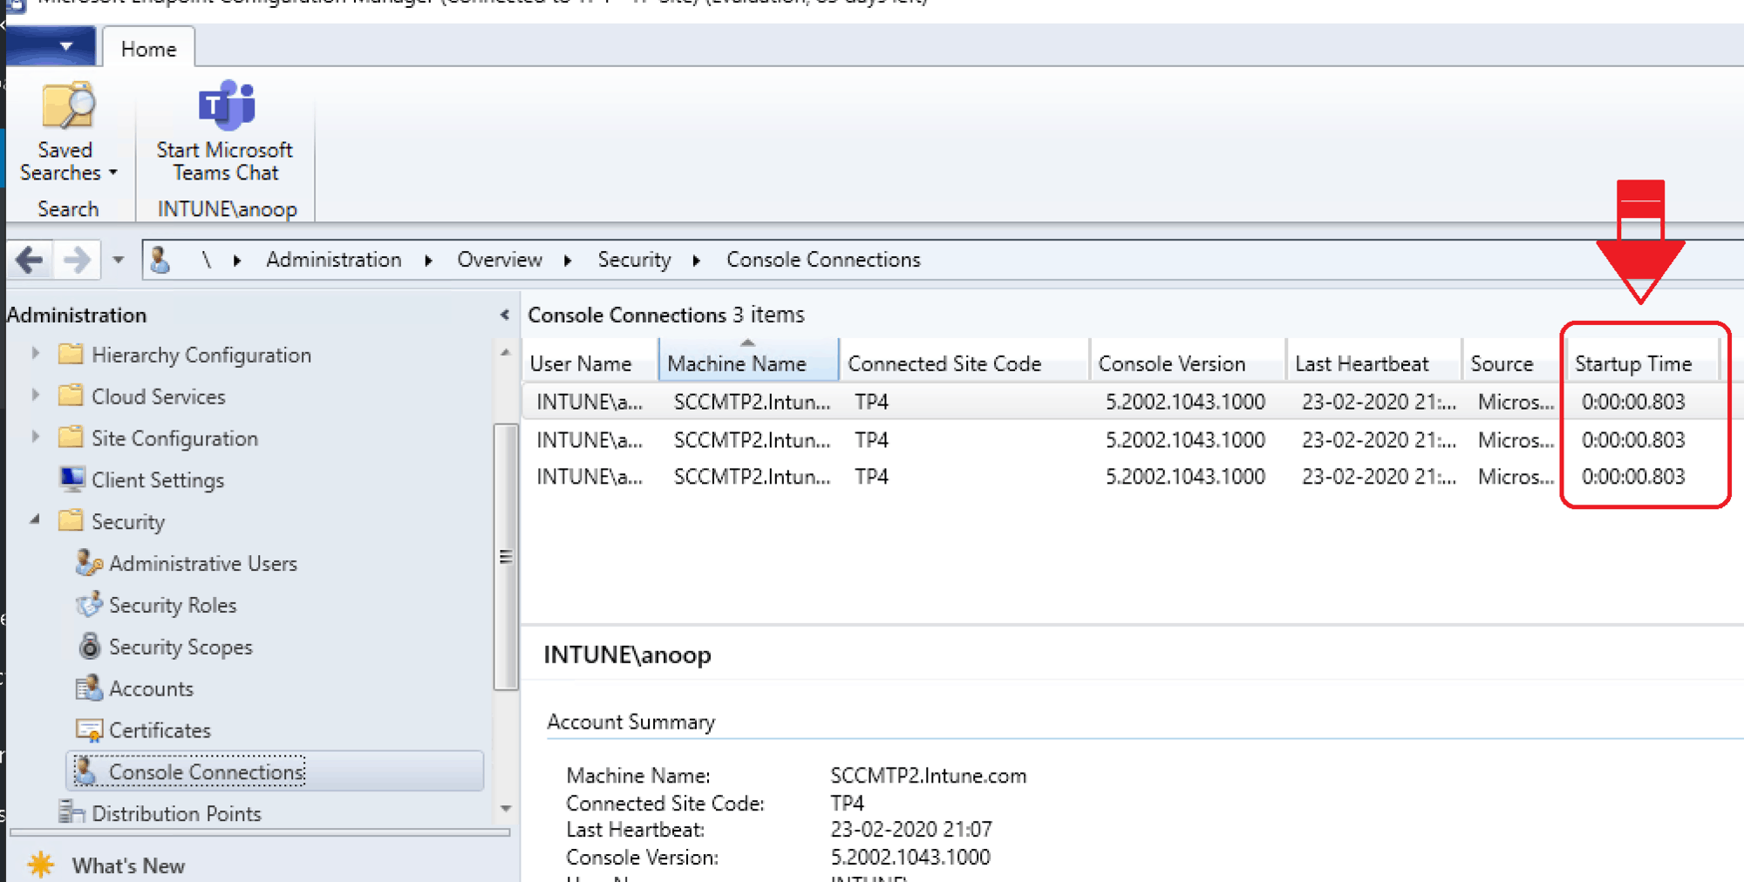Open the blue application menu dropdown
This screenshot has height=882, width=1744.
pos(52,45)
